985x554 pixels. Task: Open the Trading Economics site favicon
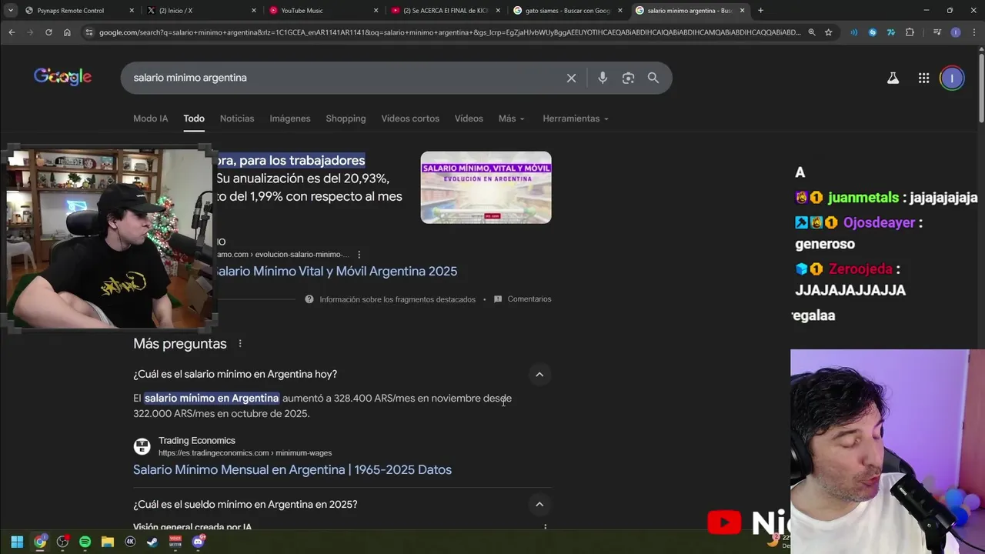pyautogui.click(x=142, y=446)
